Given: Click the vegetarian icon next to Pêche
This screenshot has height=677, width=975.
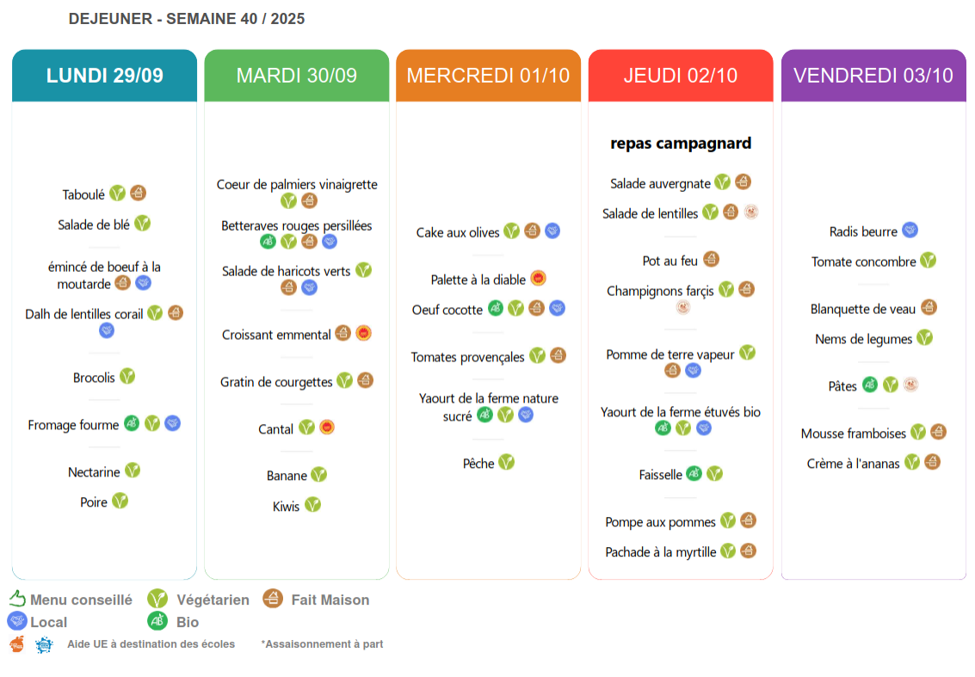Looking at the screenshot, I should pos(506,463).
